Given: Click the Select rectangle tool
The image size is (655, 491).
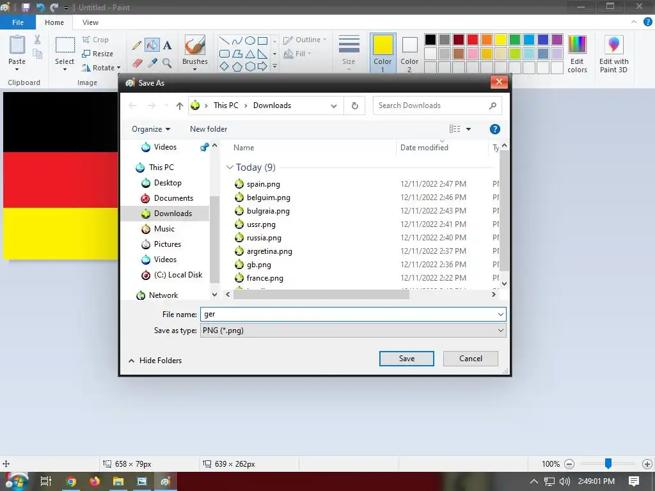Looking at the screenshot, I should coord(65,45).
